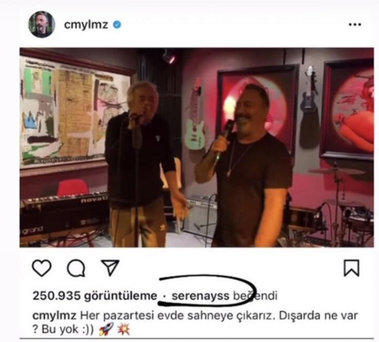Open the three-dot more options menu
The width and height of the screenshot is (379, 342).
coord(355,25)
